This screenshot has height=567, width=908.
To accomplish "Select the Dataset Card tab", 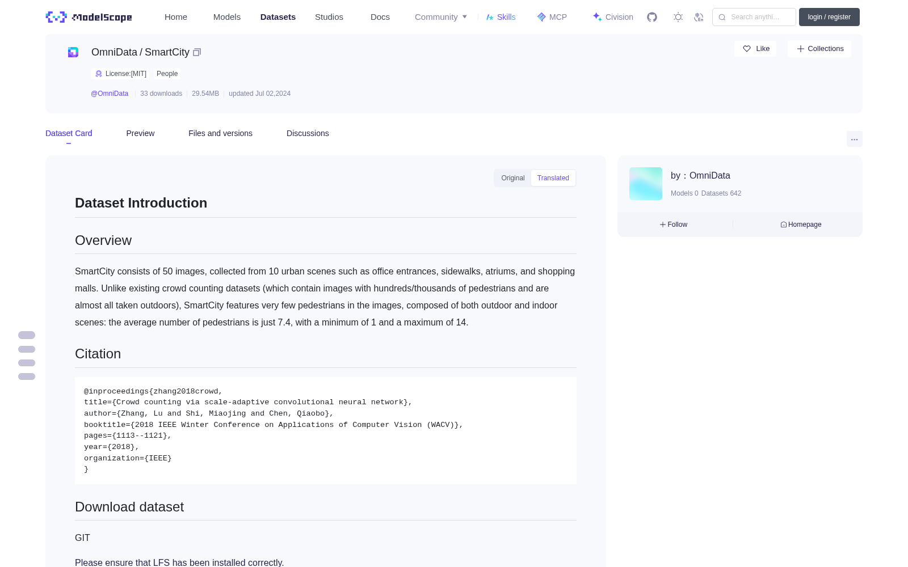I will (x=69, y=133).
